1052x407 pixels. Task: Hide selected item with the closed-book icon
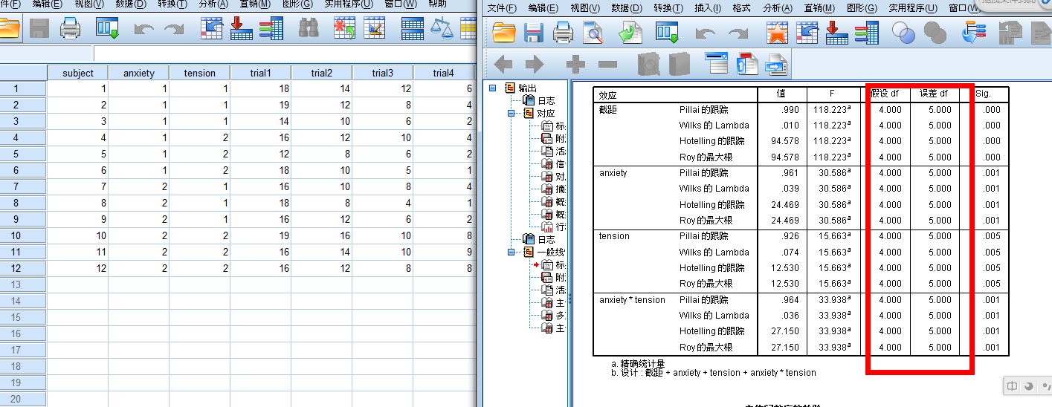pyautogui.click(x=680, y=65)
